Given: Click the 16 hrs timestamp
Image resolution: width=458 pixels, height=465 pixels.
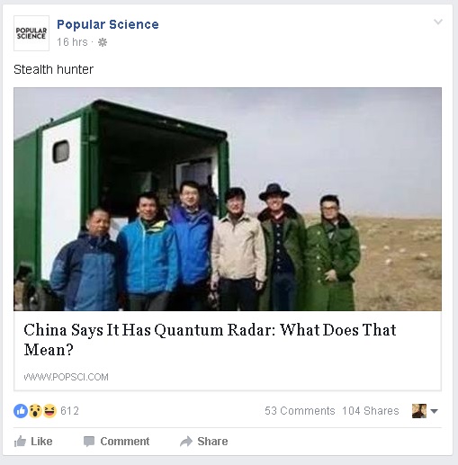Looking at the screenshot, I should click(72, 42).
